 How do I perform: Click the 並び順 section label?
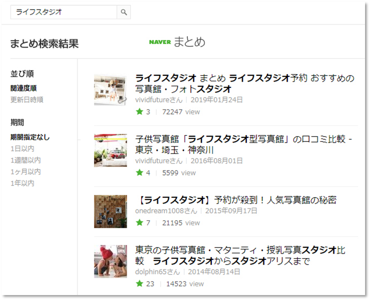(x=22, y=74)
